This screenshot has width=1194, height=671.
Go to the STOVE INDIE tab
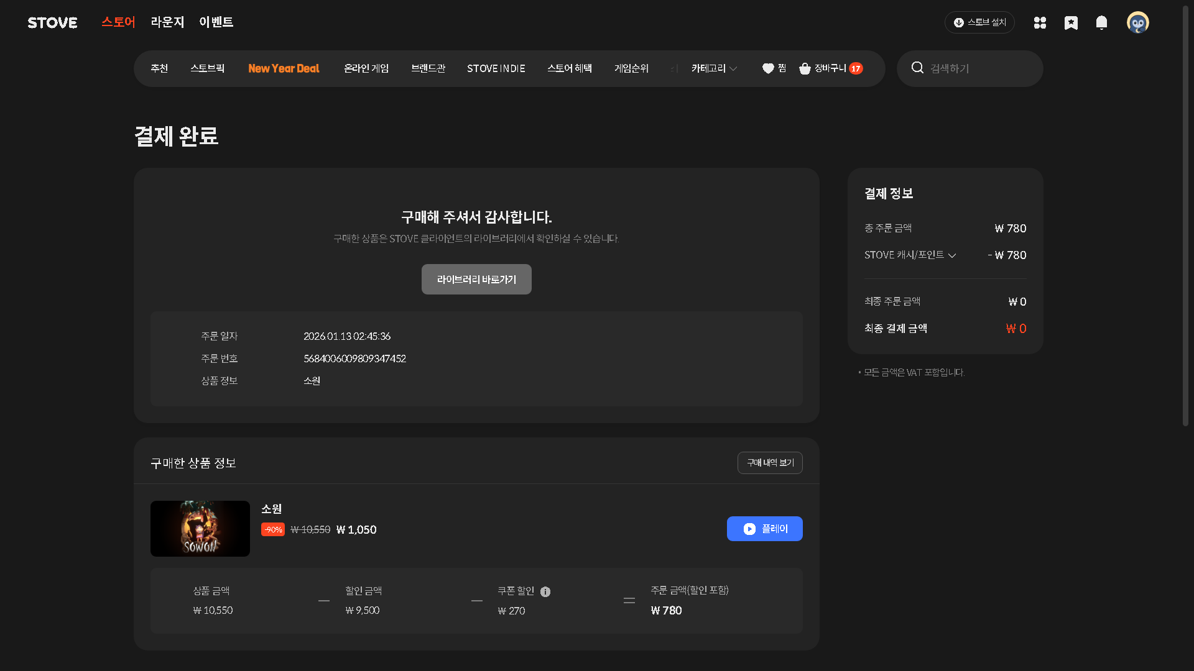pyautogui.click(x=496, y=68)
